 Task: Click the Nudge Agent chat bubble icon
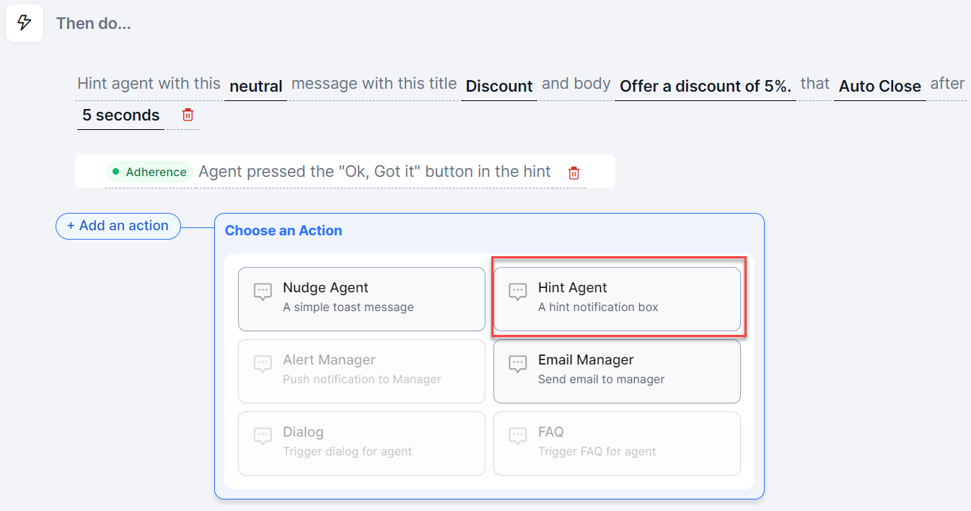[263, 292]
